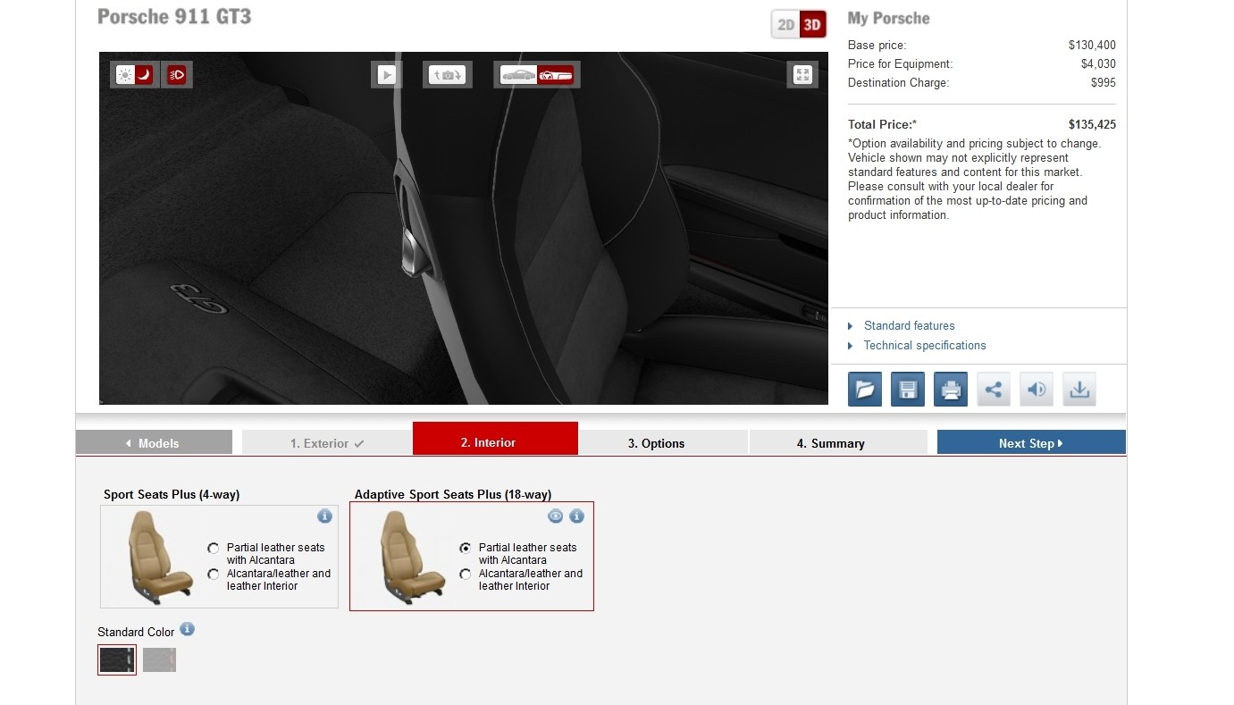Share the configuration

coord(994,390)
